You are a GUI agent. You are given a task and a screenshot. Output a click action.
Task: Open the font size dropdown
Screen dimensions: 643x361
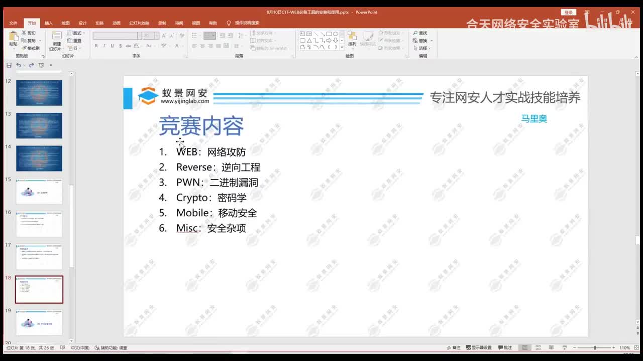(157, 36)
